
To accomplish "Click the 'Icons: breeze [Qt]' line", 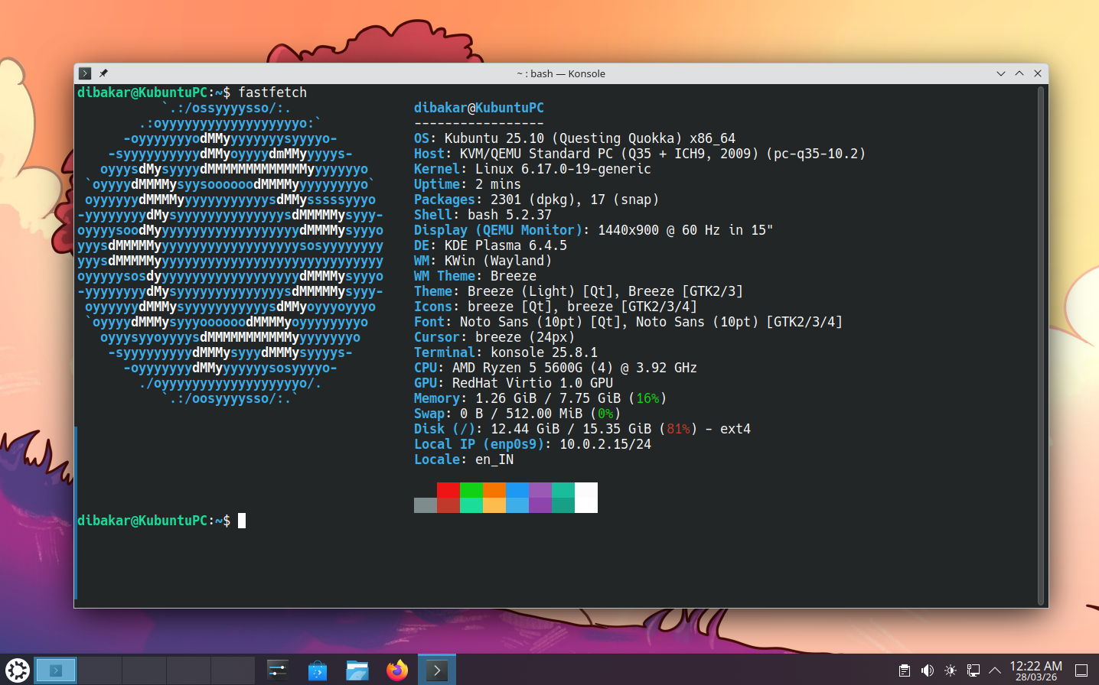I will (x=556, y=307).
